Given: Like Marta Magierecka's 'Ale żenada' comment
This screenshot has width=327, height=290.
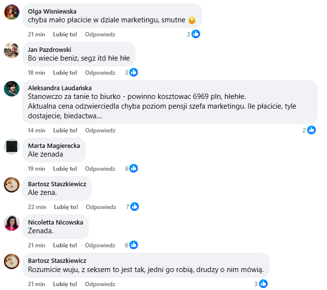Looking at the screenshot, I should (65, 168).
